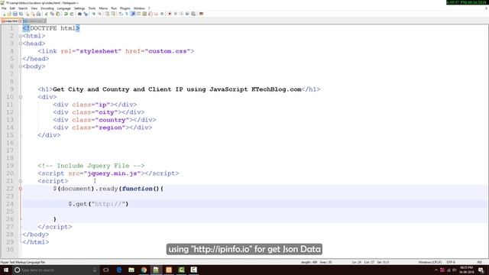This screenshot has width=489, height=275.
Task: Click the Undo toolbar icon
Action: [x=66, y=14]
